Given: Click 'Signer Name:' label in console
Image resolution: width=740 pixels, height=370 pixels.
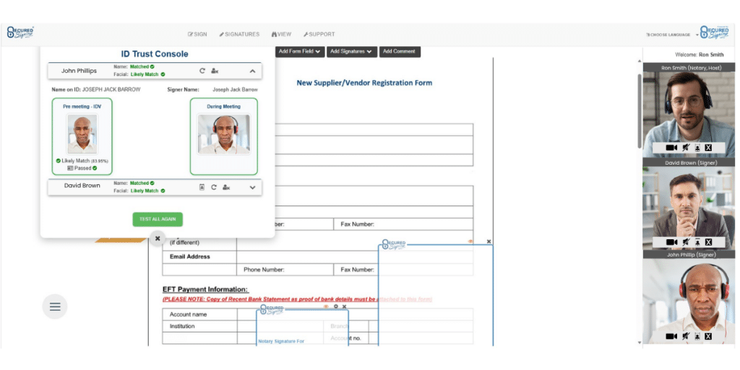Looking at the screenshot, I should point(183,89).
